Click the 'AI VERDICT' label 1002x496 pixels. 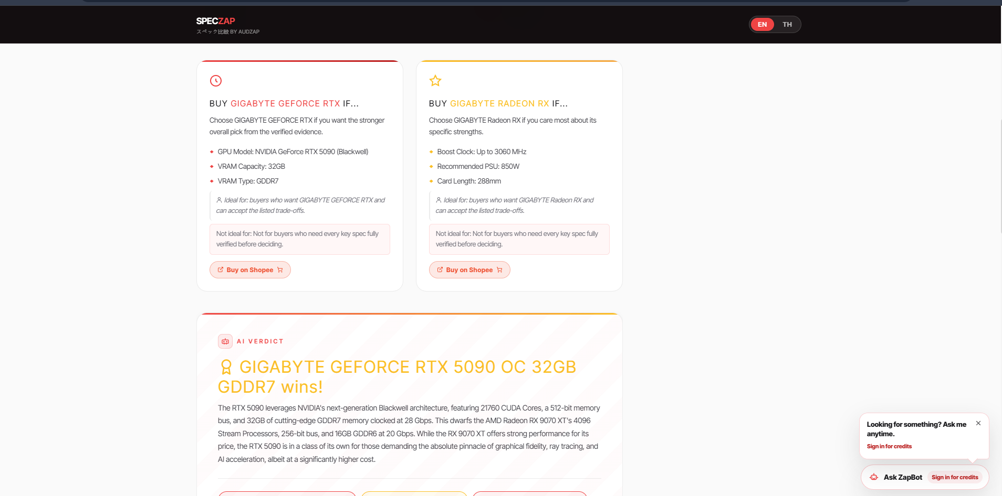point(260,341)
